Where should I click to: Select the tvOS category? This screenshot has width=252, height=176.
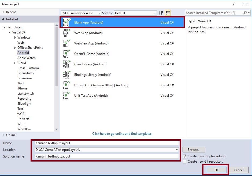coord(21,114)
